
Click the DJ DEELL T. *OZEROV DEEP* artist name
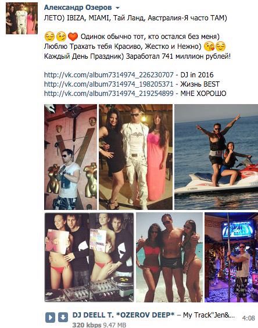pos(123,315)
